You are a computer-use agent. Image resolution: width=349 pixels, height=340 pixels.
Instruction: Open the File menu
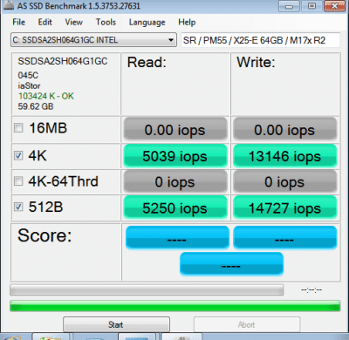[x=18, y=22]
